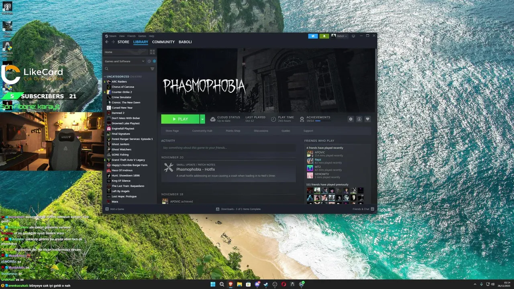
Task: Switch to the COMMUNITY tab
Action: tap(163, 42)
